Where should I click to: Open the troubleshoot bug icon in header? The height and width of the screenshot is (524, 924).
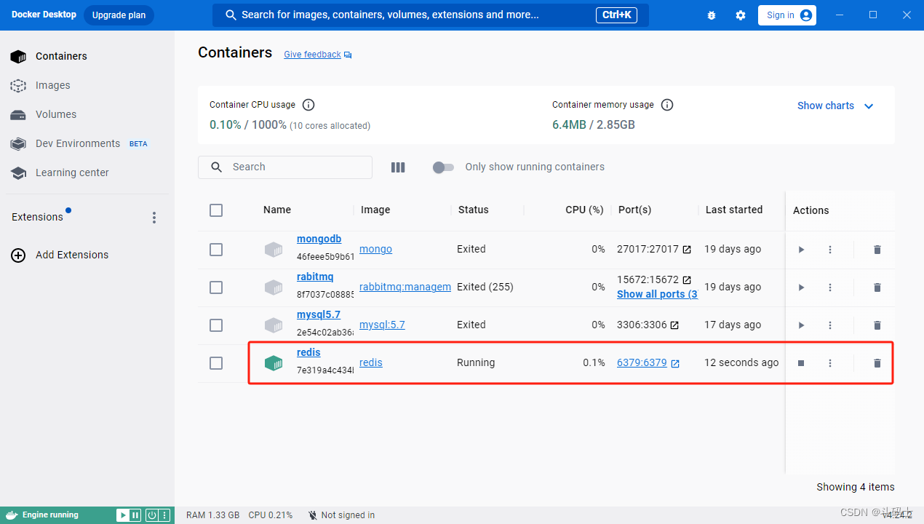click(712, 15)
